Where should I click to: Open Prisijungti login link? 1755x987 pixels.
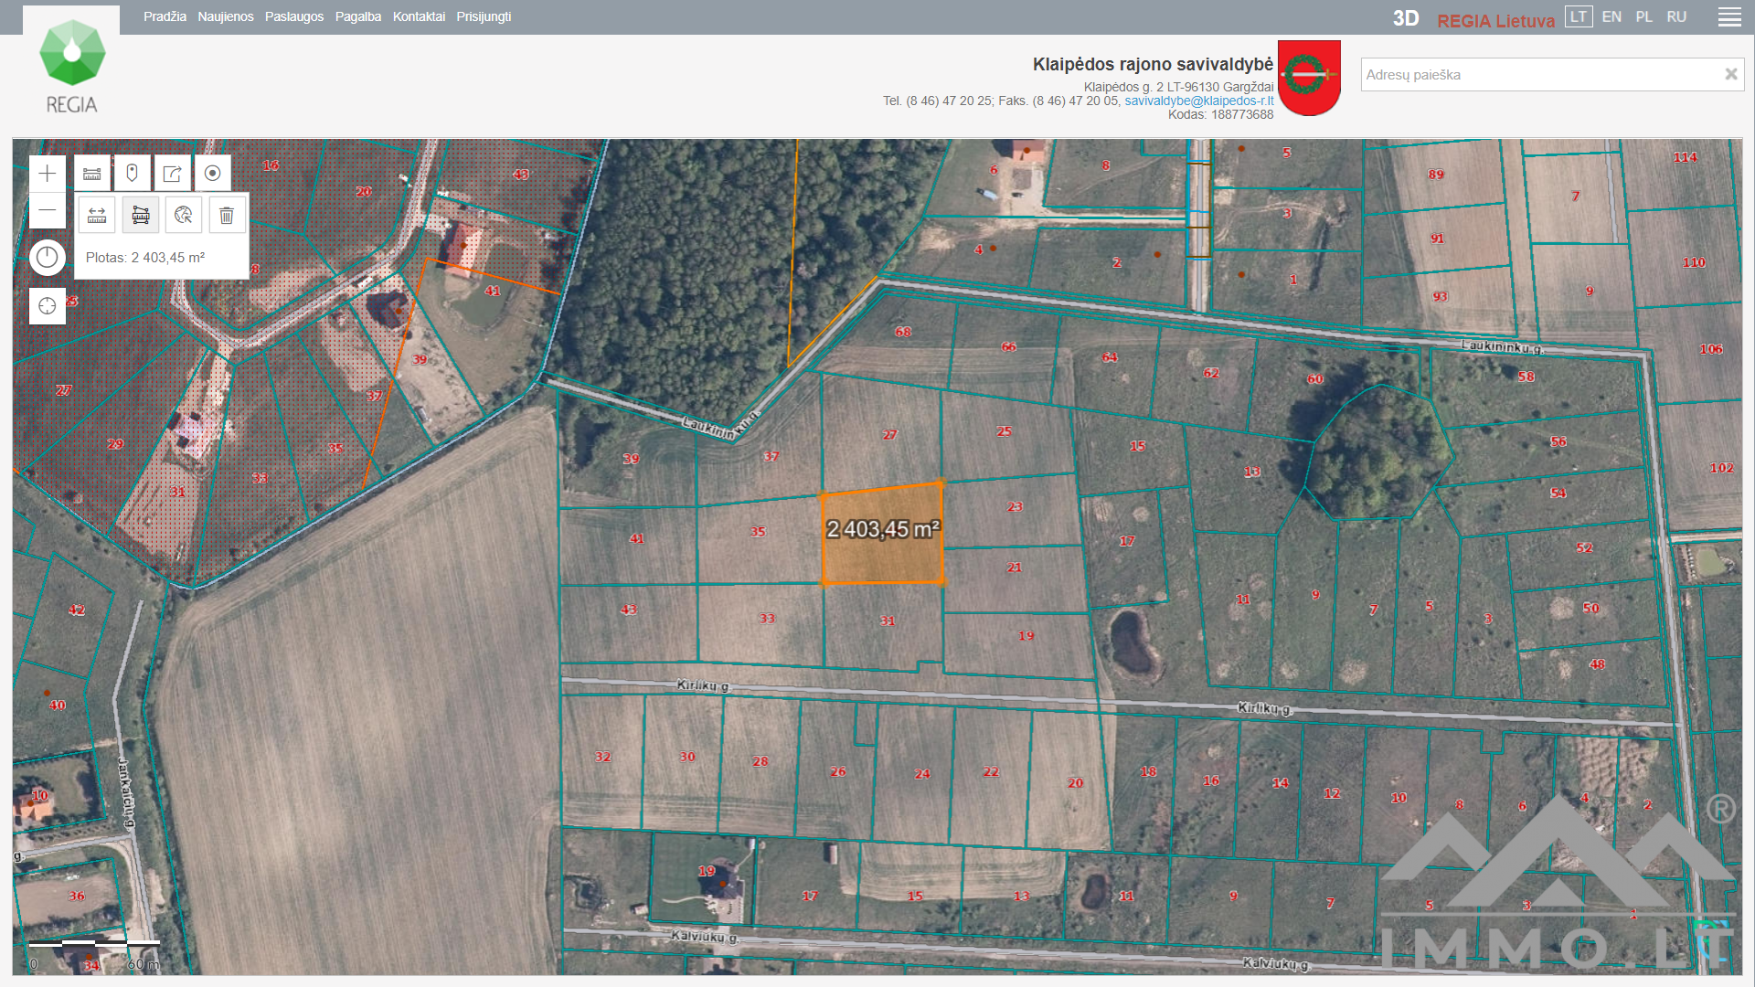(x=484, y=16)
